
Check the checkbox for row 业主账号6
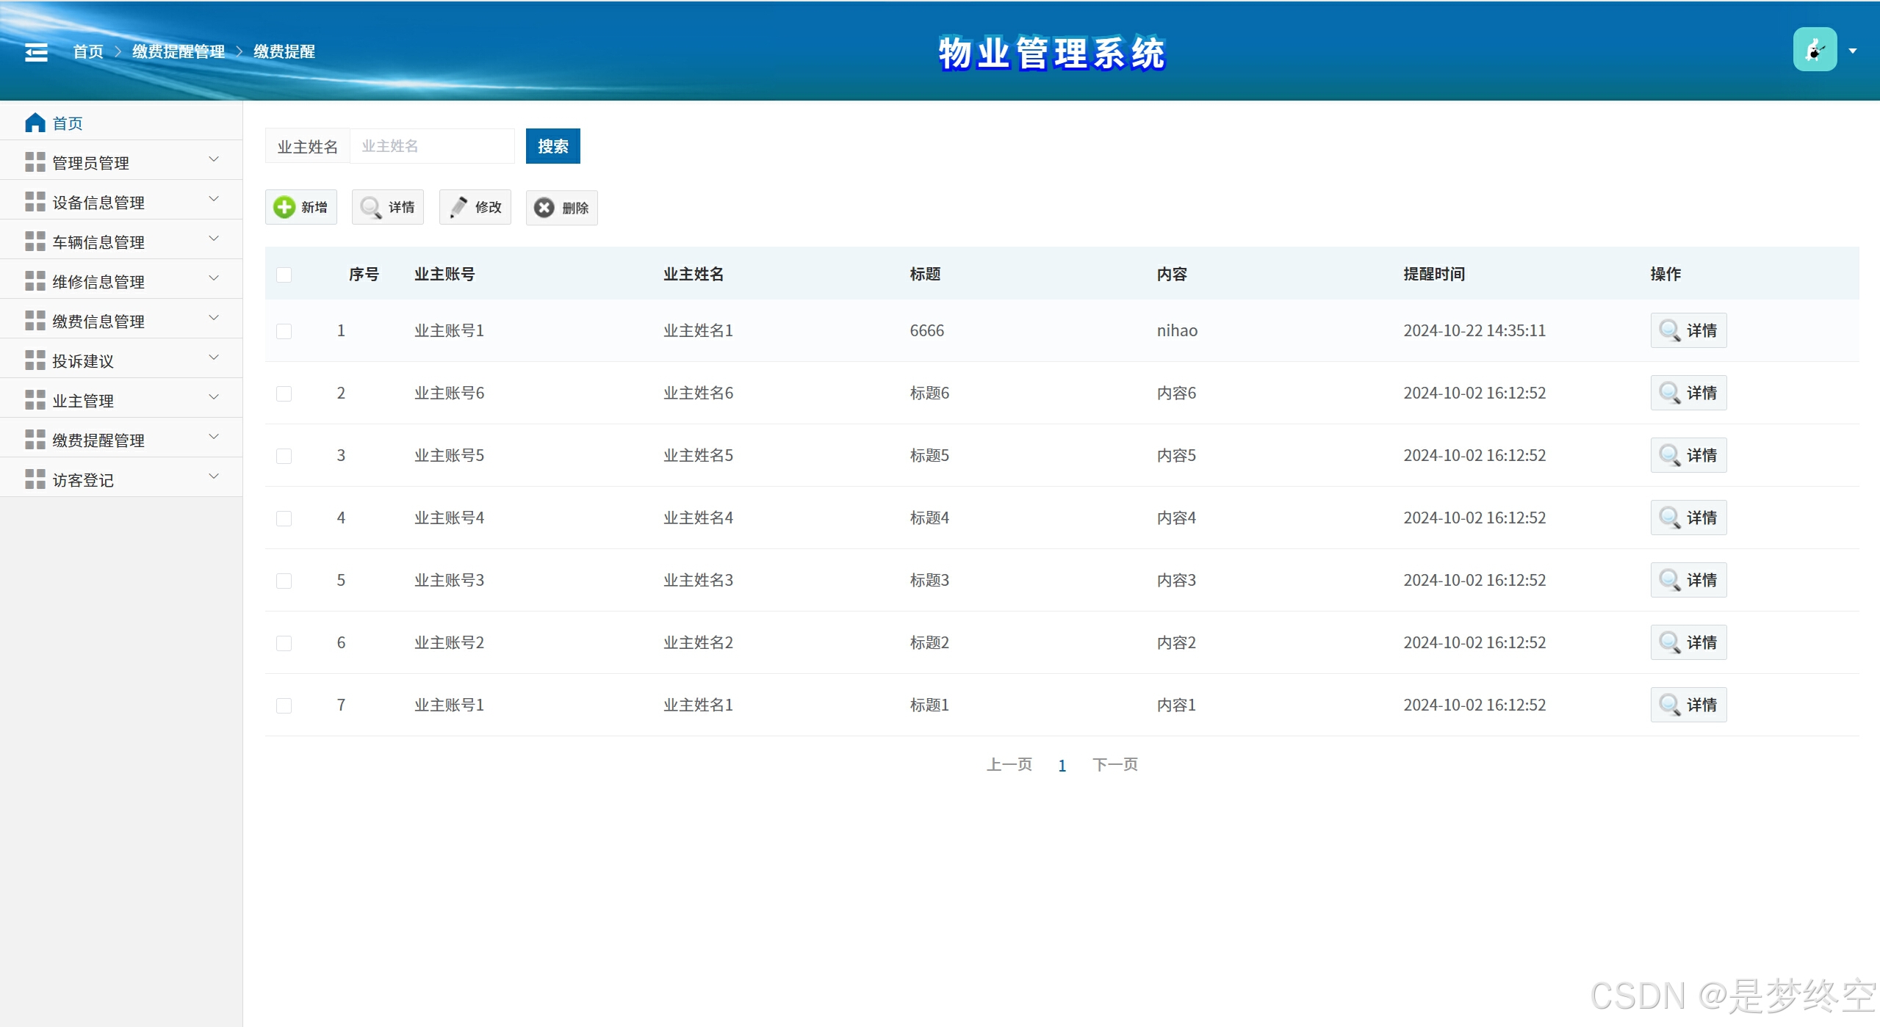click(x=284, y=393)
